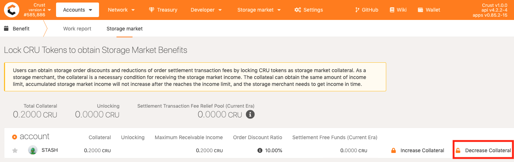Click the STASH account identicon

[x=33, y=150]
